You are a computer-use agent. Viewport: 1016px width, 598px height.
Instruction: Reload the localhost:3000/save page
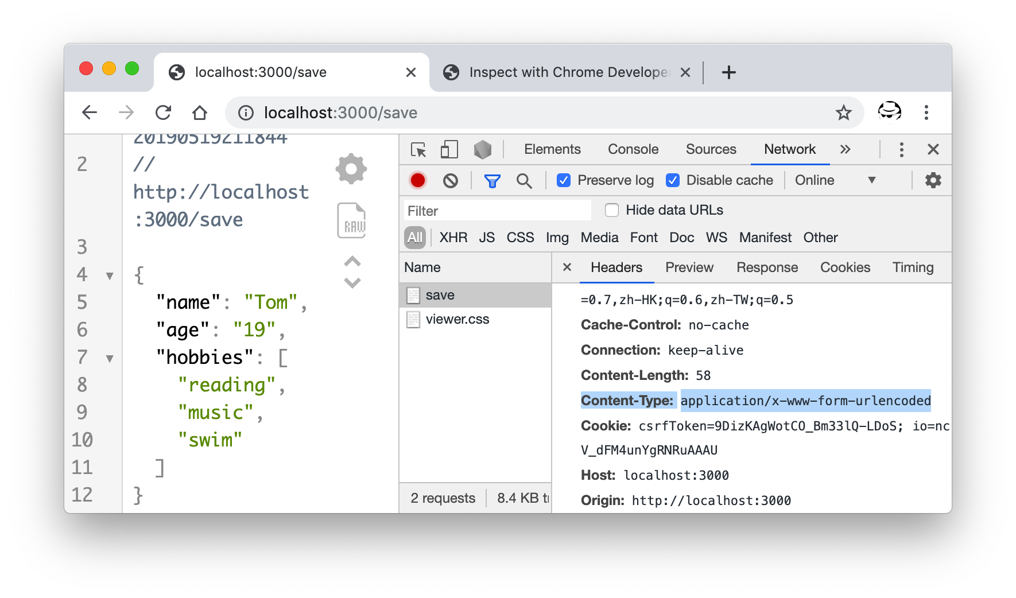[x=164, y=112]
